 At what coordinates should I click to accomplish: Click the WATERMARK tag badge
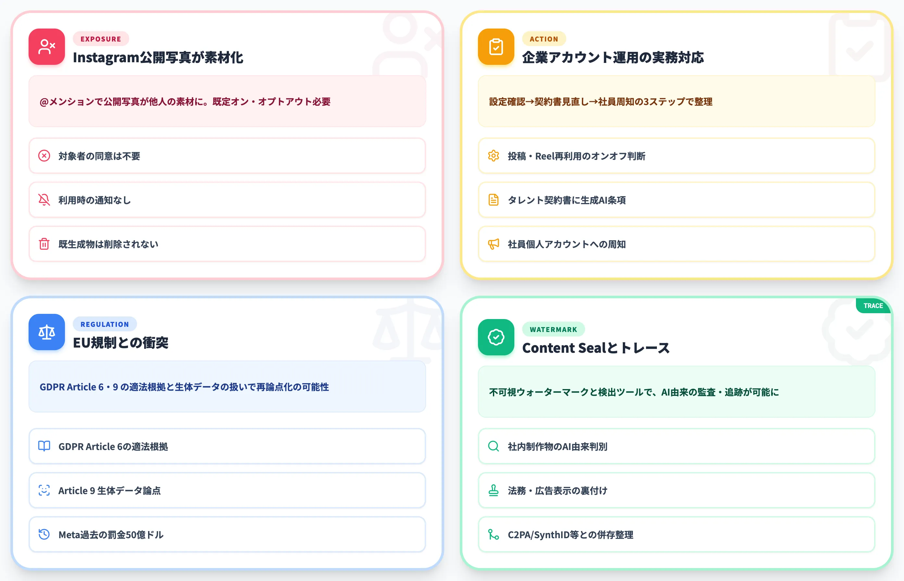pyautogui.click(x=553, y=329)
